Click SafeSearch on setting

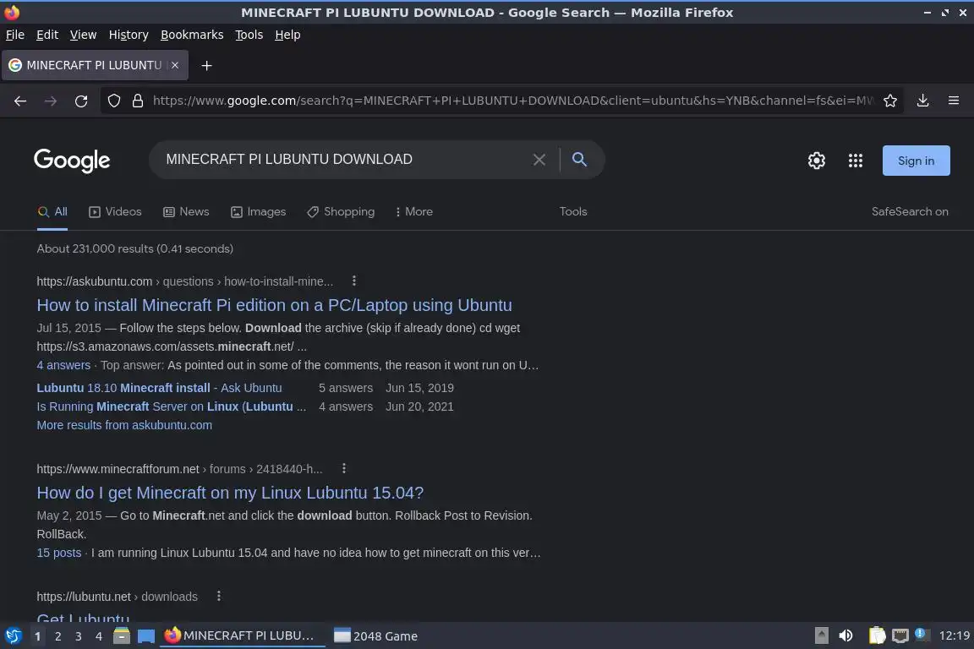click(x=910, y=212)
